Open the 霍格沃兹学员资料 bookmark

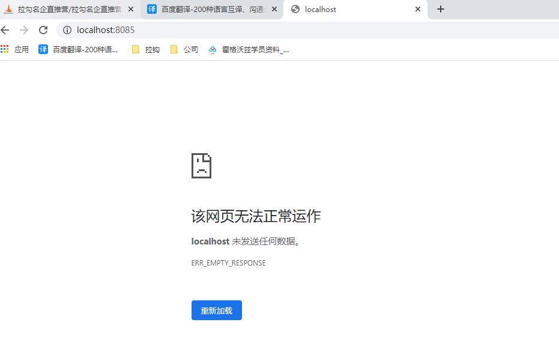[x=249, y=50]
